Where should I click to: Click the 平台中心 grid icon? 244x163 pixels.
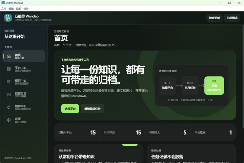[9, 69]
